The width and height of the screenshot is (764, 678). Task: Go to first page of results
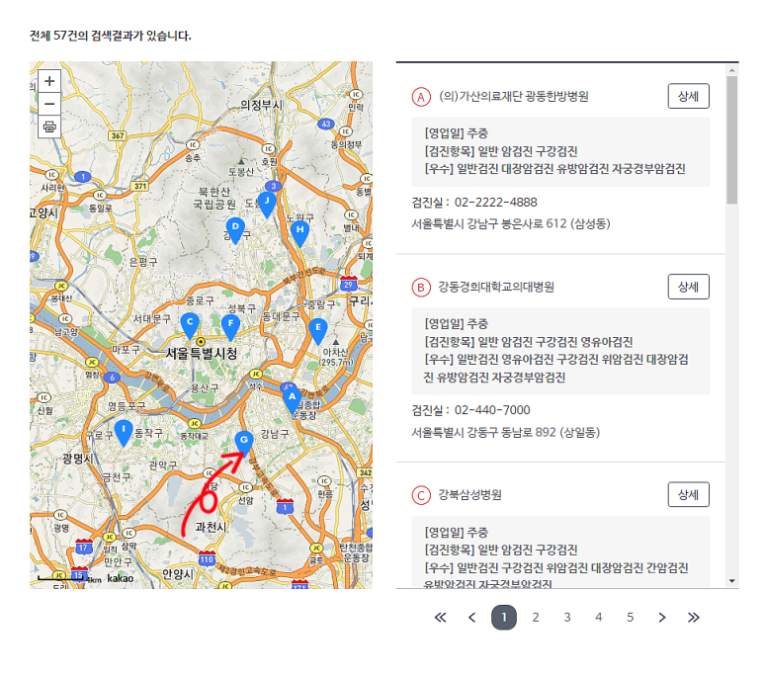pos(440,617)
